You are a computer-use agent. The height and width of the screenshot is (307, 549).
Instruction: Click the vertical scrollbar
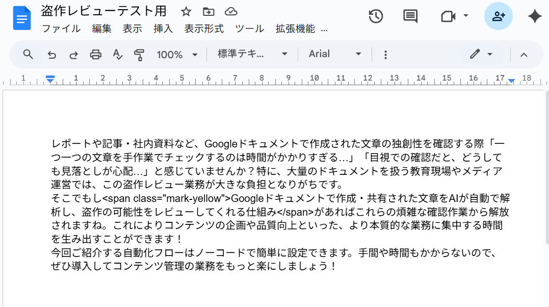tap(547, 167)
